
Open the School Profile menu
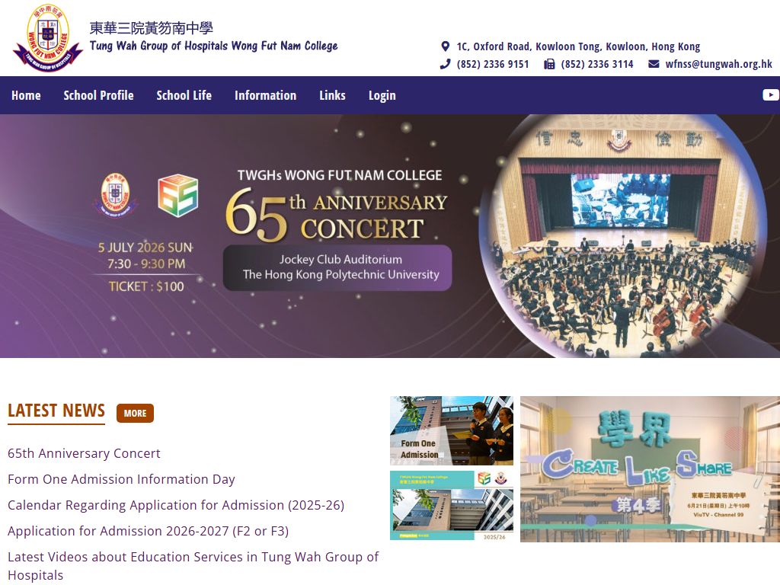(98, 95)
